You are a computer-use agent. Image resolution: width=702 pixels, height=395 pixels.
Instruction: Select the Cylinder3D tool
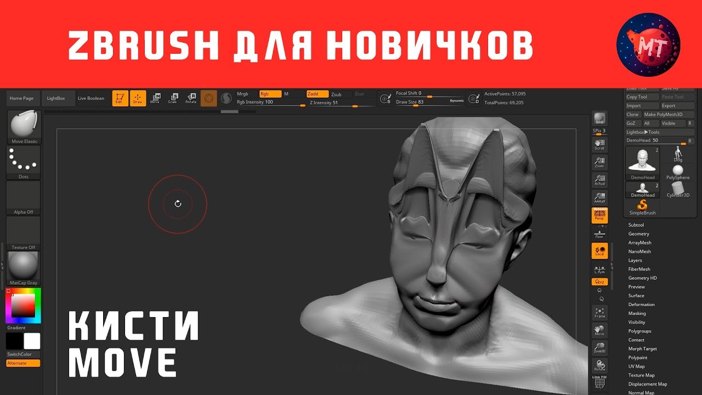(x=678, y=190)
